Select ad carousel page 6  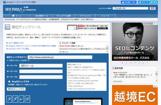click(x=143, y=63)
